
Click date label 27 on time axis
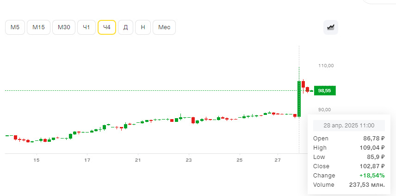click(x=278, y=160)
